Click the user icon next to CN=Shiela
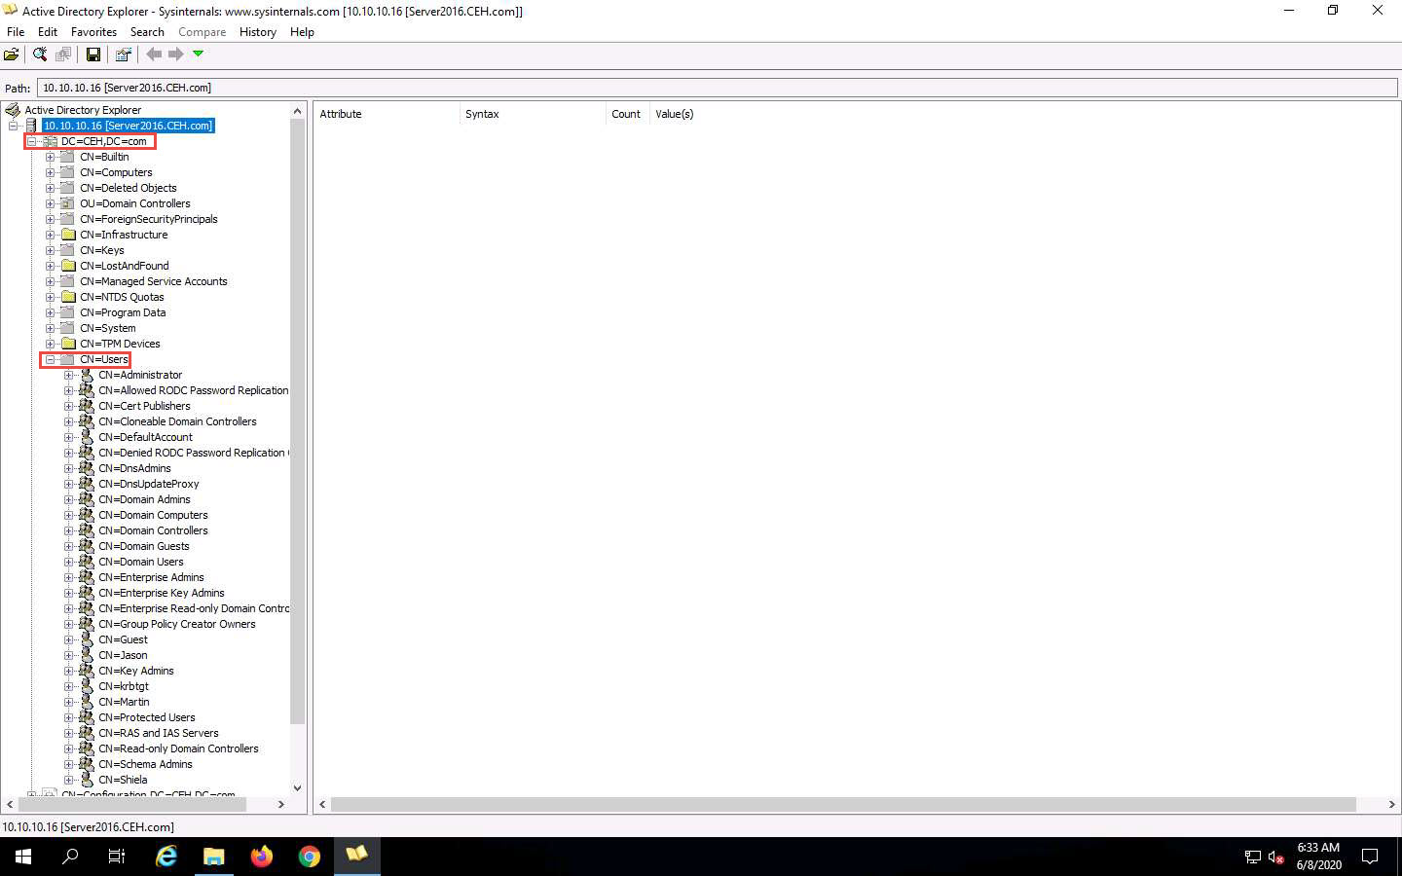1402x876 pixels. (87, 780)
